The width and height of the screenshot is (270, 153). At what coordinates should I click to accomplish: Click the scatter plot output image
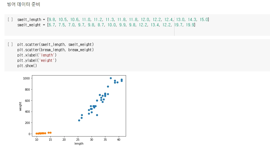[x=73, y=110]
